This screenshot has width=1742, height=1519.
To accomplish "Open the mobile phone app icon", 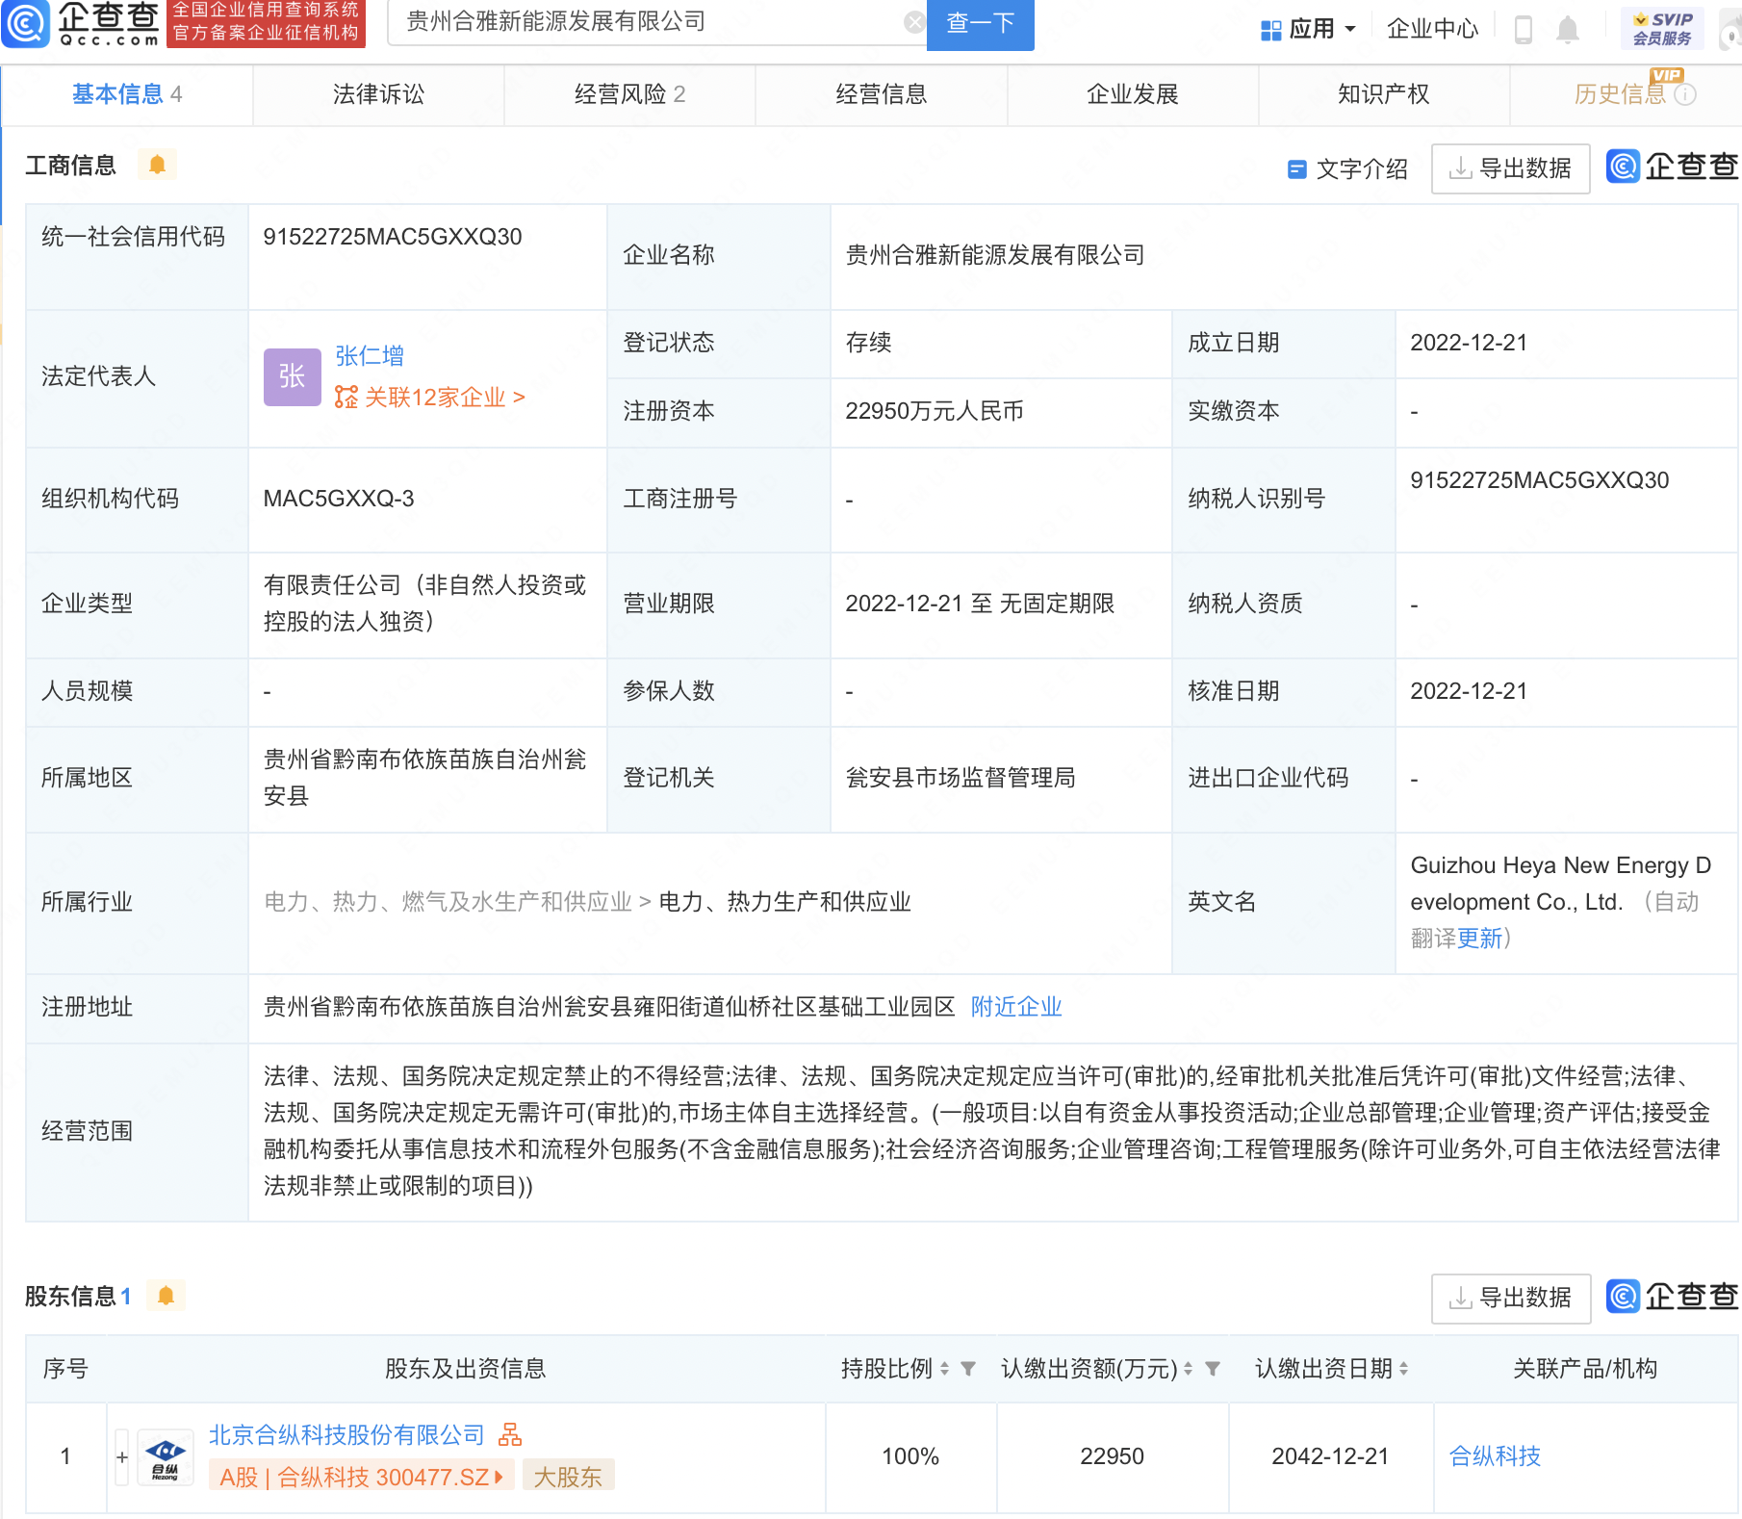I will point(1523,30).
